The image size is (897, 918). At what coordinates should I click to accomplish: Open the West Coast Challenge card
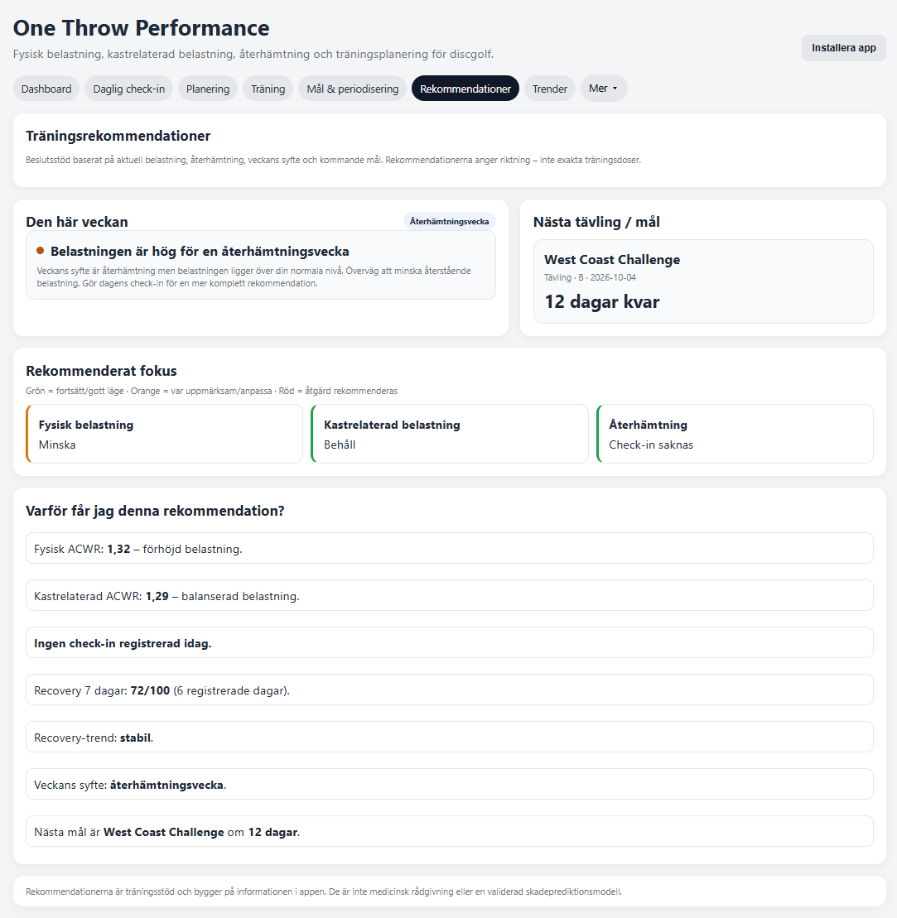point(703,281)
